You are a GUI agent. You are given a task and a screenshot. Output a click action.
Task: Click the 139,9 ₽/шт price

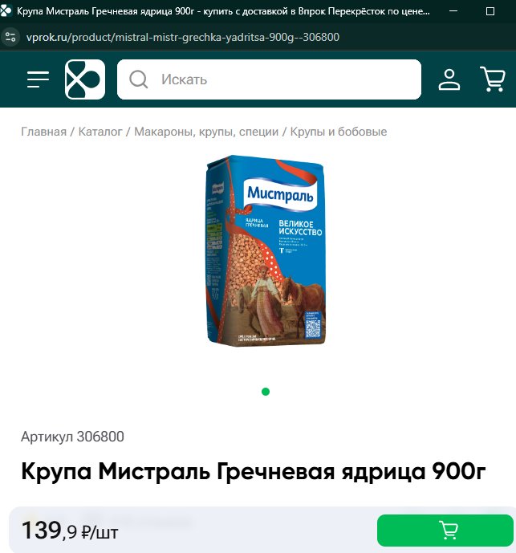tap(70, 531)
